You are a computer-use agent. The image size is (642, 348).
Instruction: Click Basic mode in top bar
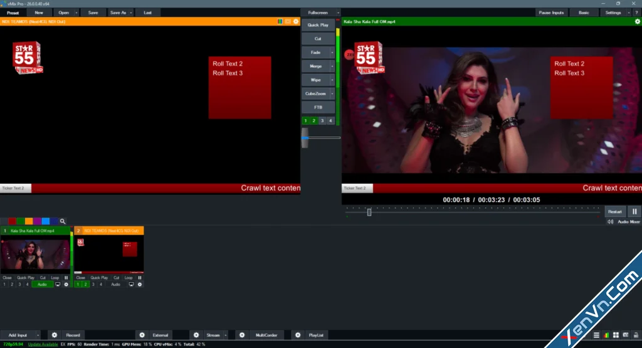[584, 13]
